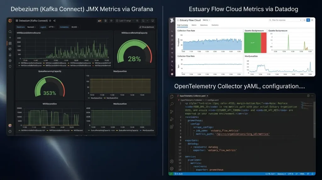Screen dimensions: 322x180
Task: Star the Estuary Flow Cloud dashboard
Action: pyautogui.click(x=178, y=20)
